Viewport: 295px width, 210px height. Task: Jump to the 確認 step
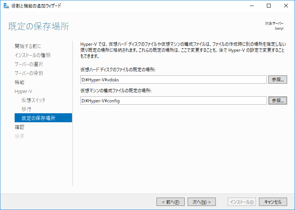[x=20, y=127]
